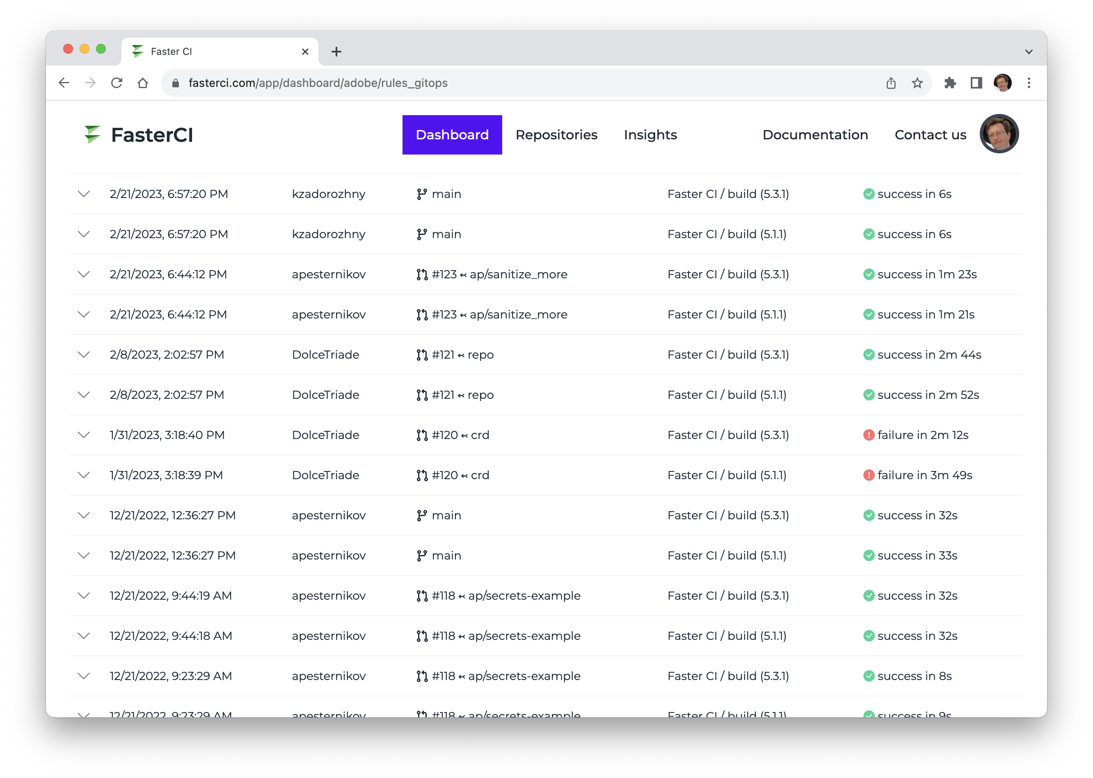Switch to the Insights tab

[650, 134]
